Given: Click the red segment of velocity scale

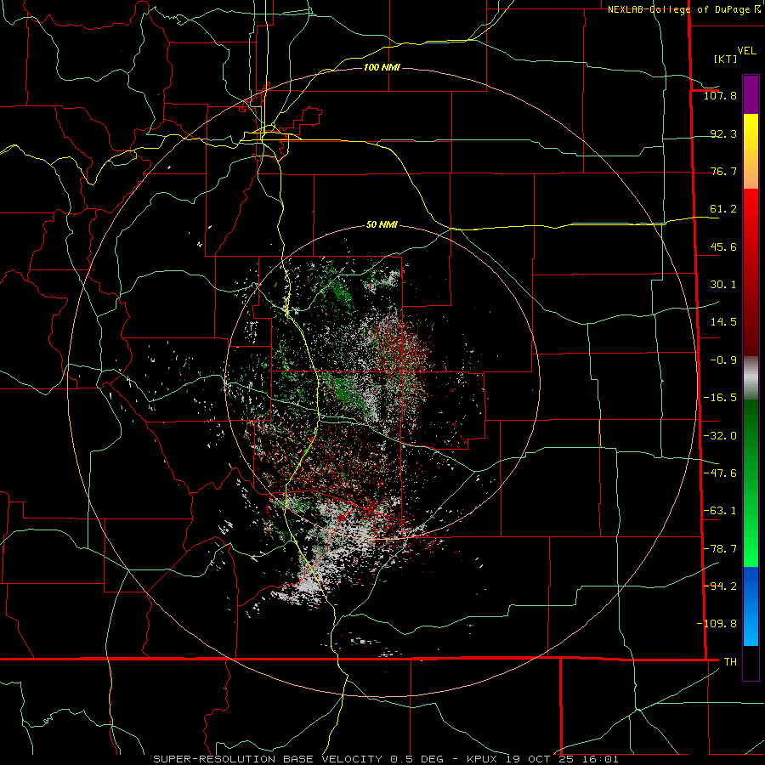Looking at the screenshot, I should pyautogui.click(x=751, y=272).
